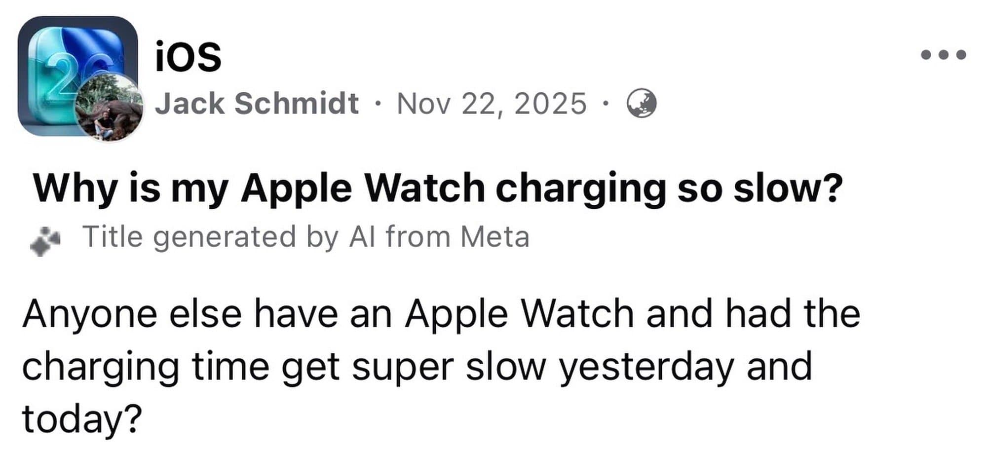Click the word 'today?' in the post
The width and height of the screenshot is (987, 450).
point(82,418)
